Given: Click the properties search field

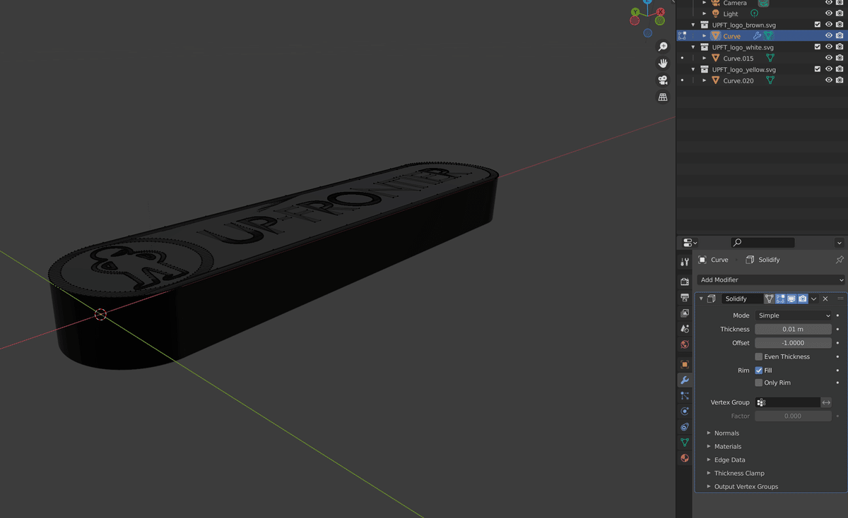Looking at the screenshot, I should pos(762,242).
